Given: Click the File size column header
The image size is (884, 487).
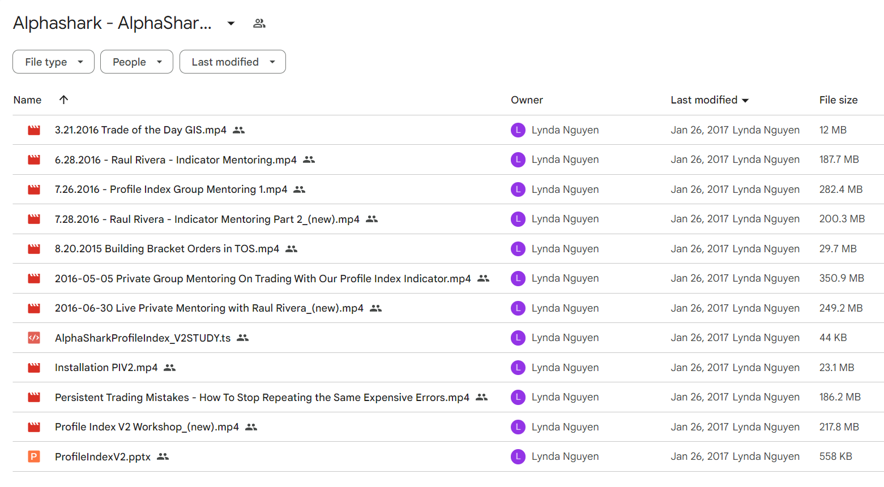Looking at the screenshot, I should (838, 100).
